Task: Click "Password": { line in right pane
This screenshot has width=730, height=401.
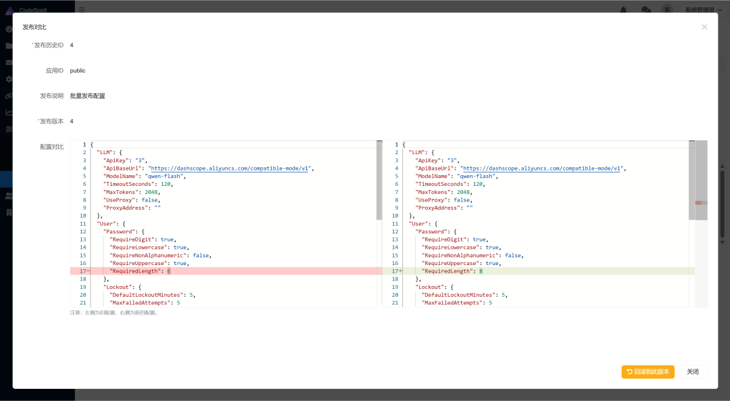Action: point(436,231)
